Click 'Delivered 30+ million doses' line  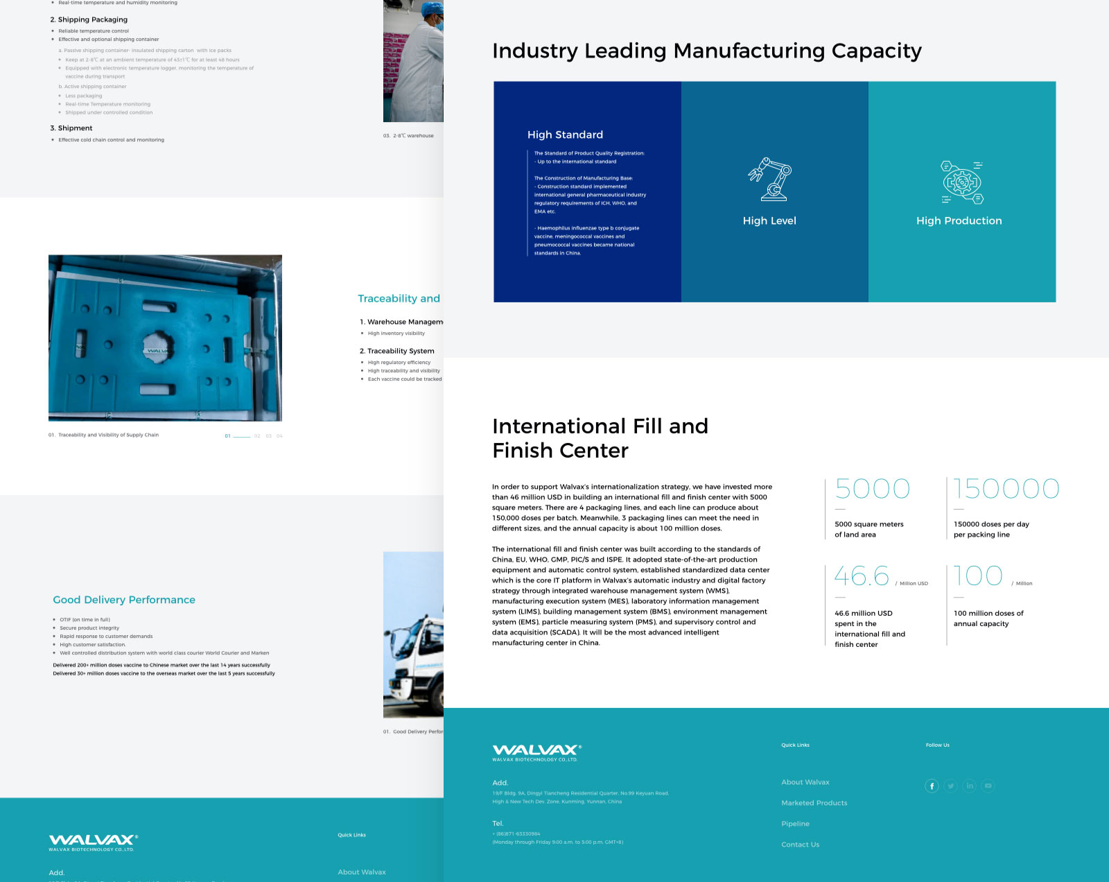[x=164, y=673]
